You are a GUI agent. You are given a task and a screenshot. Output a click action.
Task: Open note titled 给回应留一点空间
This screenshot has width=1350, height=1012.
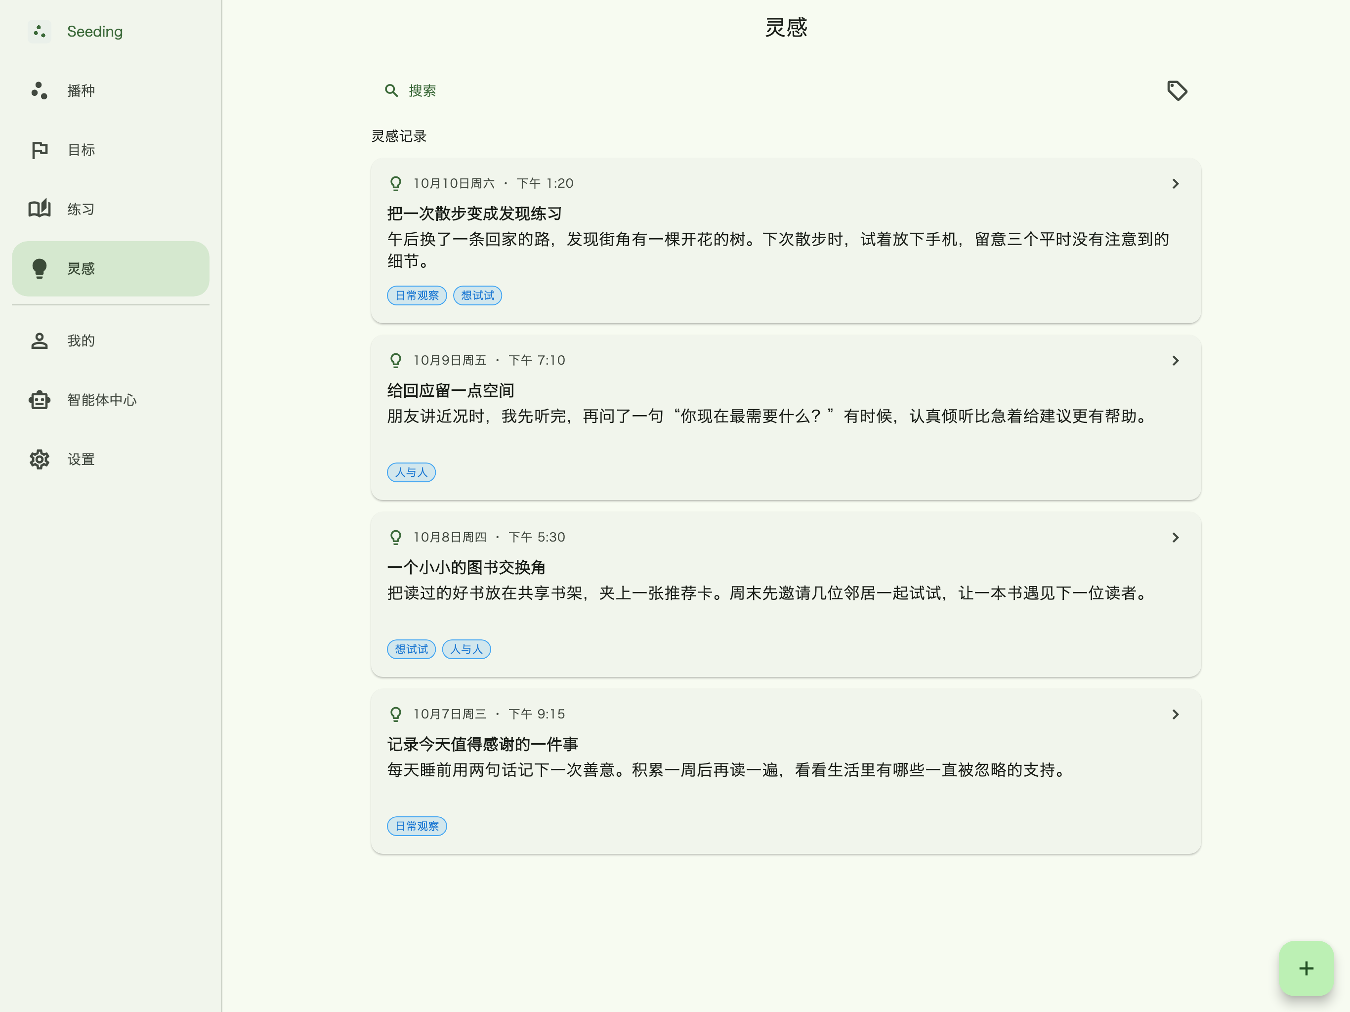pyautogui.click(x=450, y=391)
